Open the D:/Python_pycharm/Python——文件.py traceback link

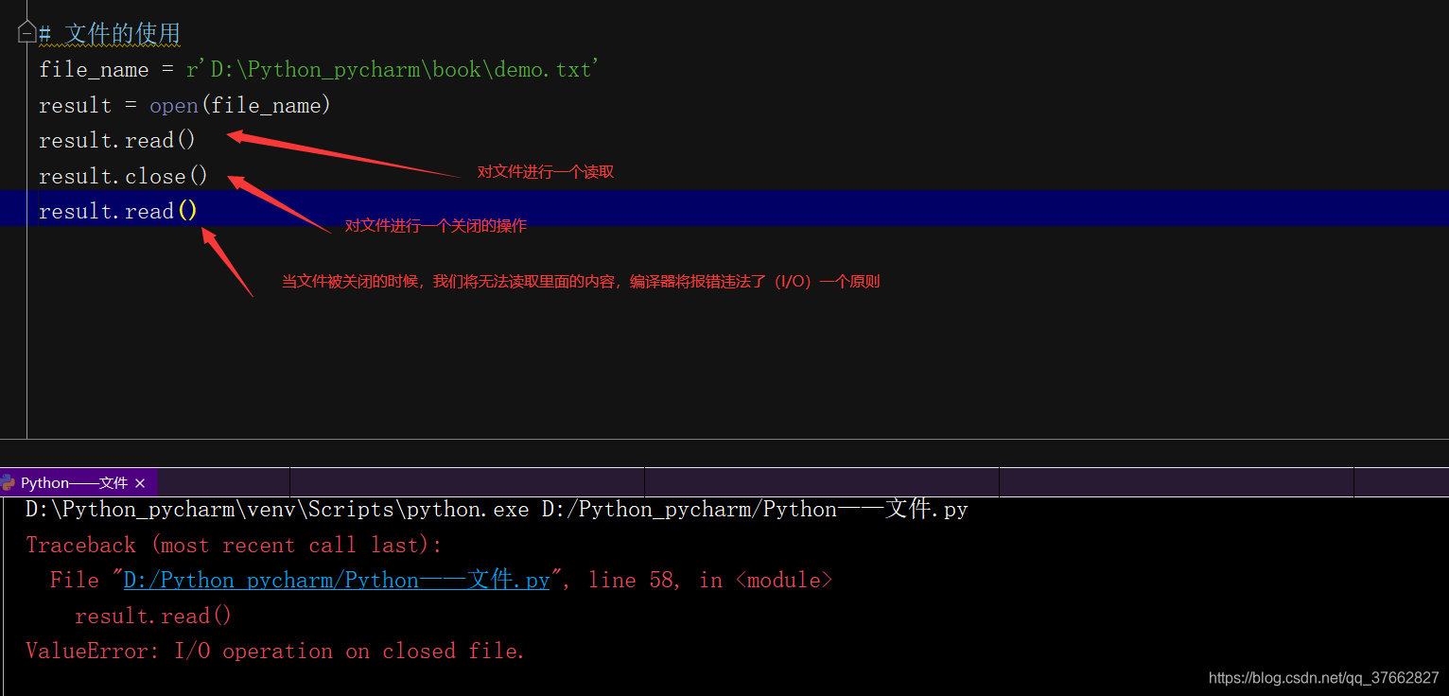(x=337, y=580)
